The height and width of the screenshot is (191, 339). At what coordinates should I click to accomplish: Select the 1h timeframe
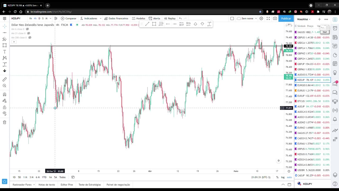pos(30,18)
